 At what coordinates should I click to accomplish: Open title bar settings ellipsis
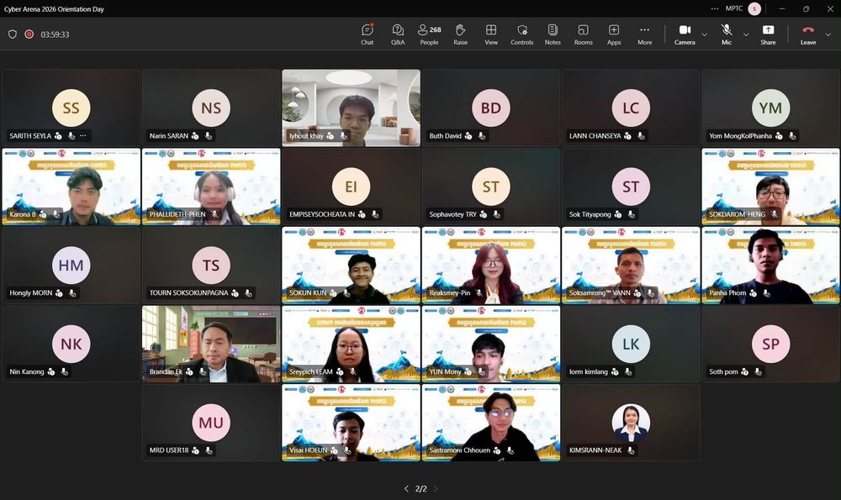714,8
